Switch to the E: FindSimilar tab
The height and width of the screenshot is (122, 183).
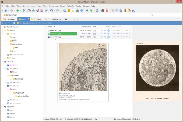click(54, 19)
